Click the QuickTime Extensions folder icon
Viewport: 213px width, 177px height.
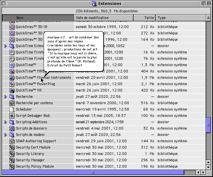tap(12, 46)
